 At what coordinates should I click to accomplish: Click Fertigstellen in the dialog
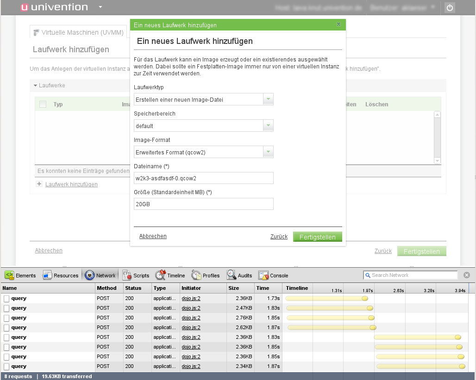[317, 237]
